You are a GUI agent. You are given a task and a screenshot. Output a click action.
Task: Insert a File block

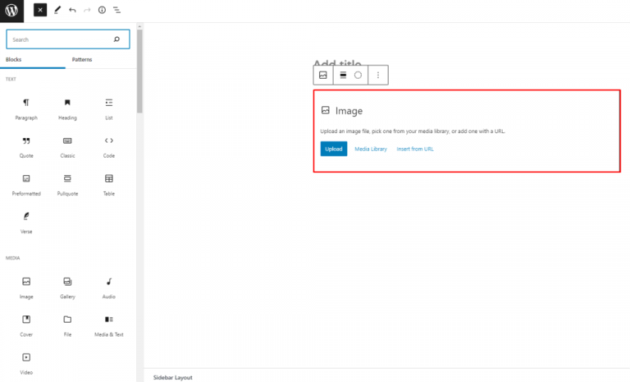[67, 326]
